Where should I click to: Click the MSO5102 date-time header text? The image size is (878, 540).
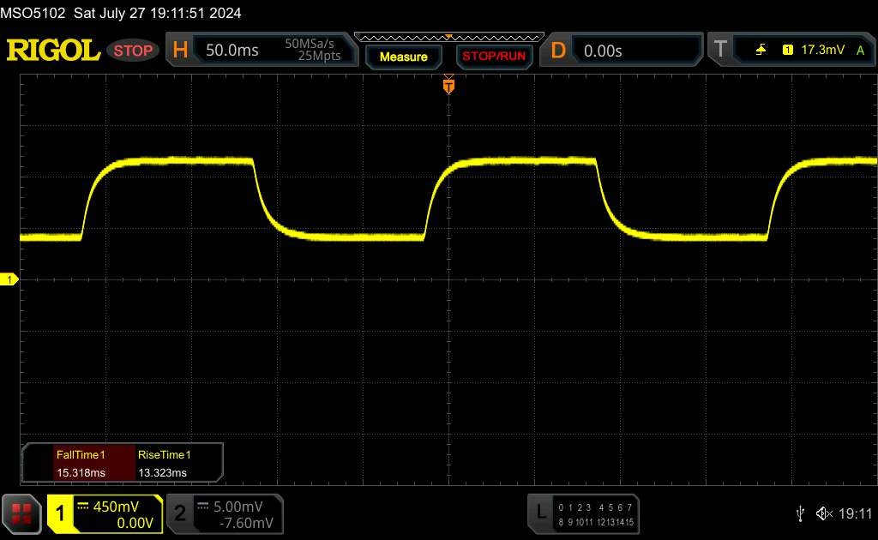tap(120, 13)
